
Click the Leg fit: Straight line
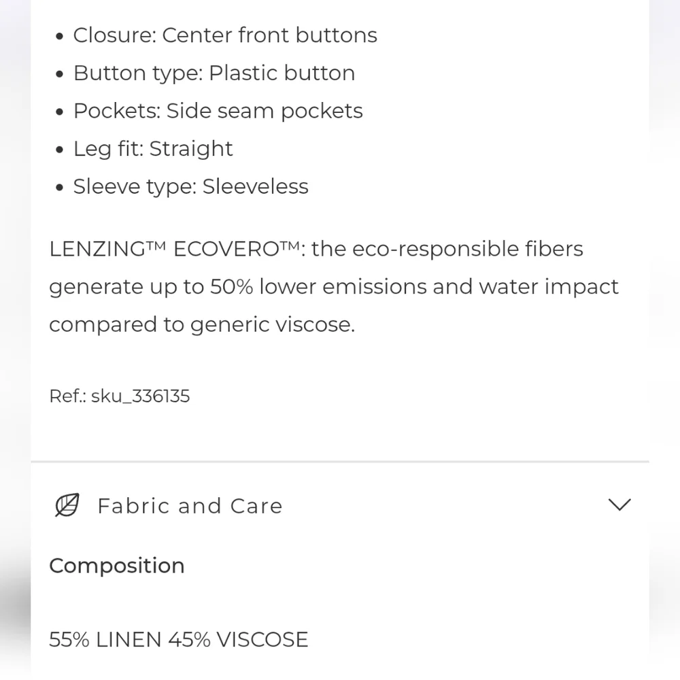pyautogui.click(x=153, y=149)
